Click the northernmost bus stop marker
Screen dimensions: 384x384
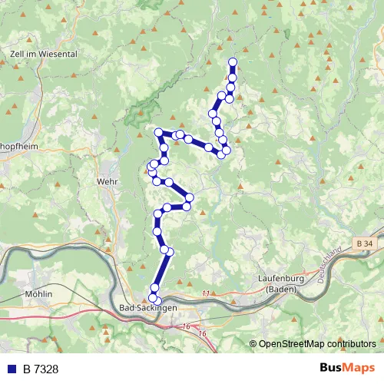233,62
